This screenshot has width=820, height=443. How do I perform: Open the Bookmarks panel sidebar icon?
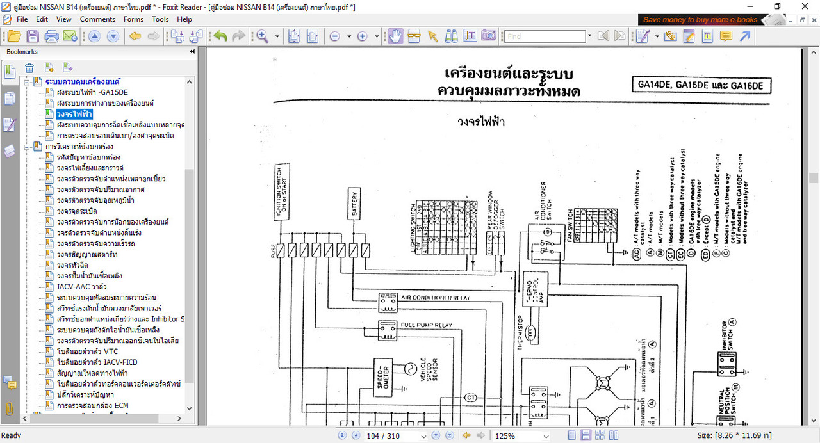(x=9, y=72)
